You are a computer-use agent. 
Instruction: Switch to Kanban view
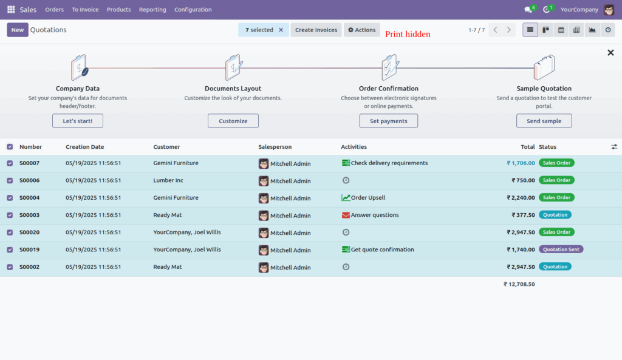[x=545, y=29]
